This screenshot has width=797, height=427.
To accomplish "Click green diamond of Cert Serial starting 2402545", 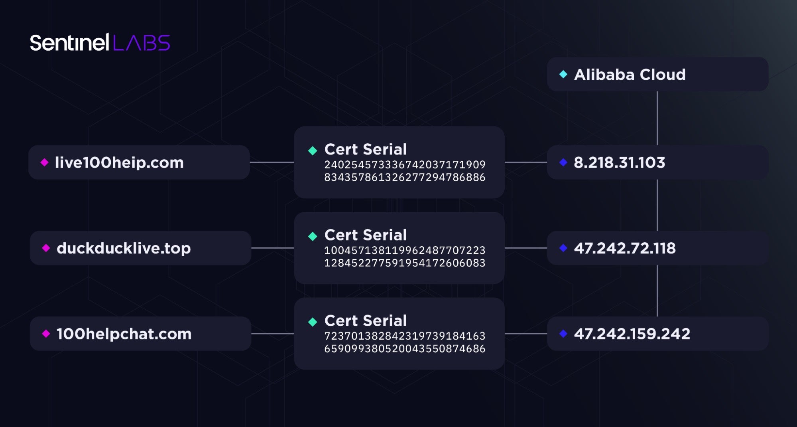I will [x=313, y=150].
